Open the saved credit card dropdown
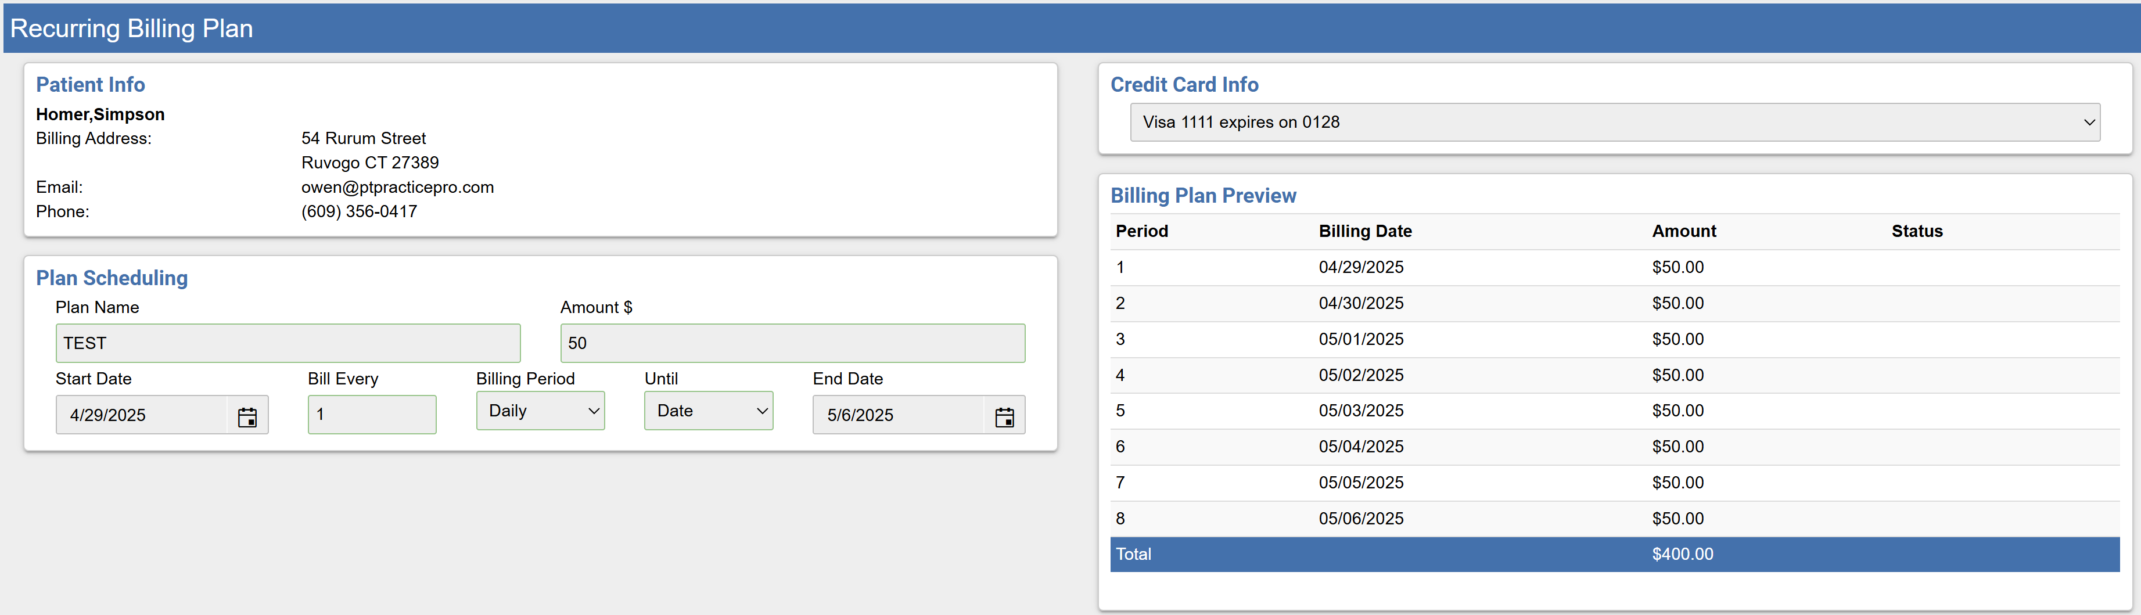Viewport: 2141px width, 615px height. pyautogui.click(x=1612, y=121)
